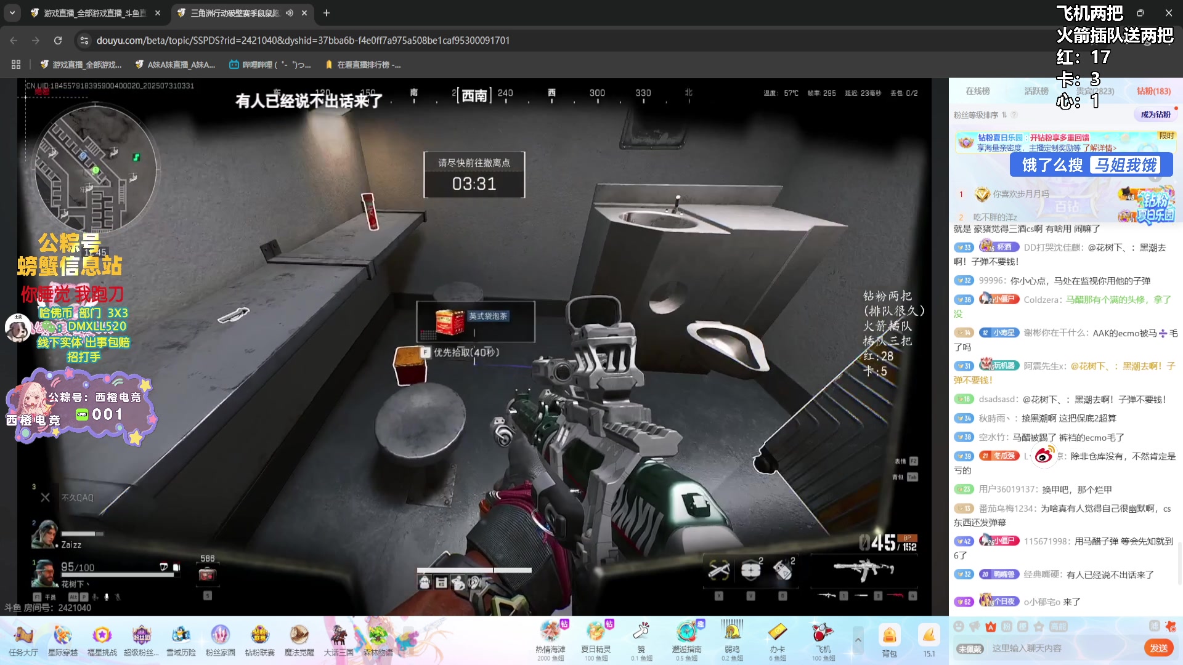Toggle the 滤 chat filter icon
Viewport: 1183px width, 665px height.
coord(1155,626)
